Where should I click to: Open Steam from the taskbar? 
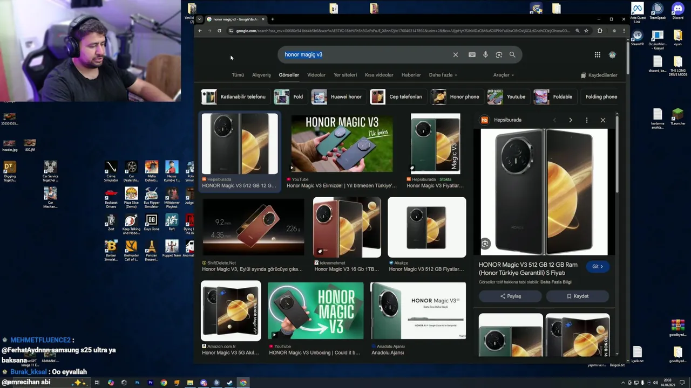pyautogui.click(x=229, y=383)
